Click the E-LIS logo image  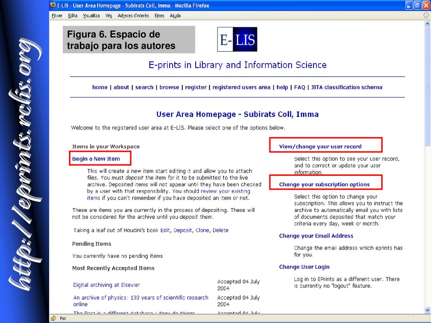tap(237, 39)
